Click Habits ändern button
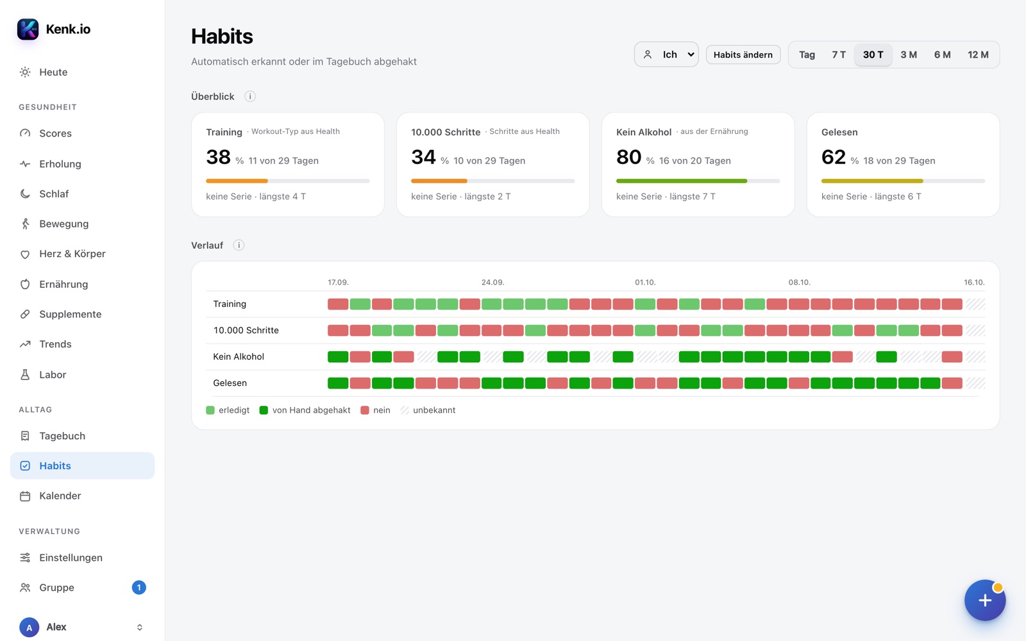 coord(743,54)
